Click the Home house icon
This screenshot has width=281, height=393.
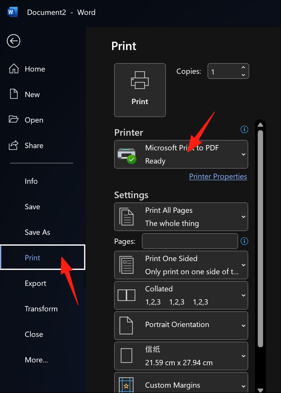14,68
